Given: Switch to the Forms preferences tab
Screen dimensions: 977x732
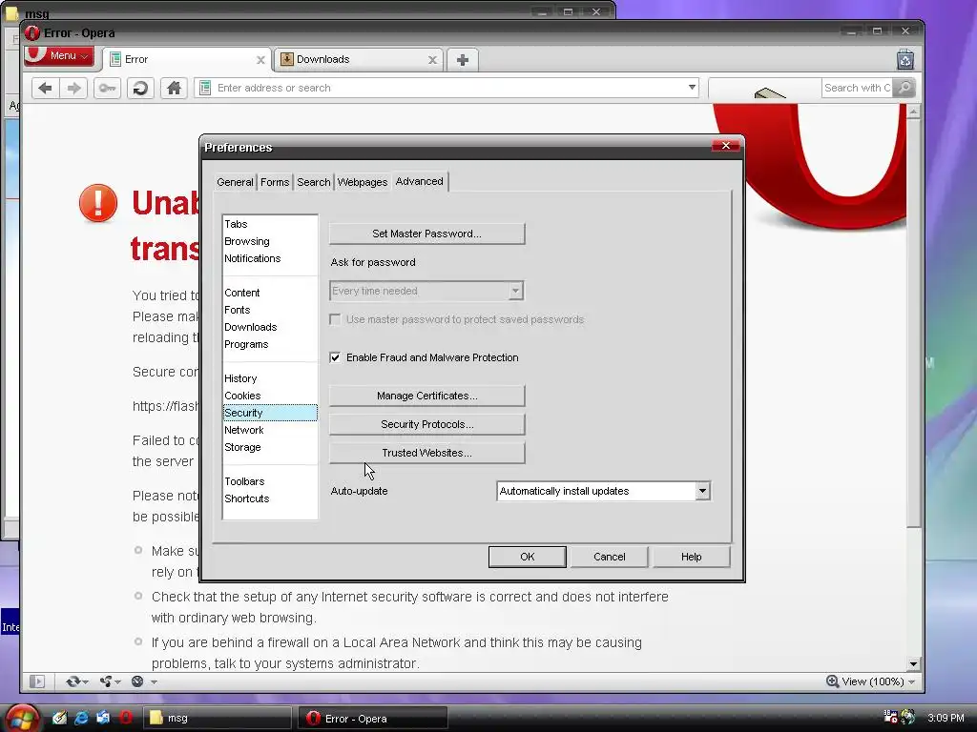Looking at the screenshot, I should pos(275,182).
